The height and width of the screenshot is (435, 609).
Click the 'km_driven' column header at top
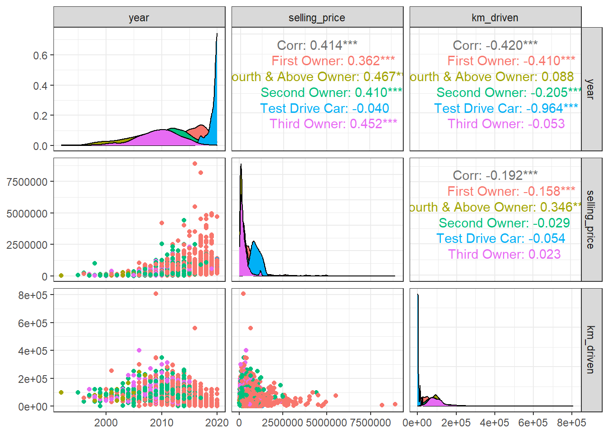[x=495, y=18]
